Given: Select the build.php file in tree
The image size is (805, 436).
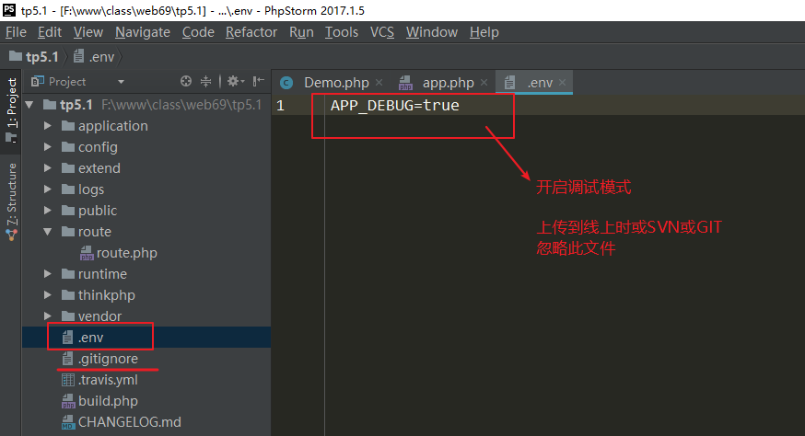Looking at the screenshot, I should [99, 401].
